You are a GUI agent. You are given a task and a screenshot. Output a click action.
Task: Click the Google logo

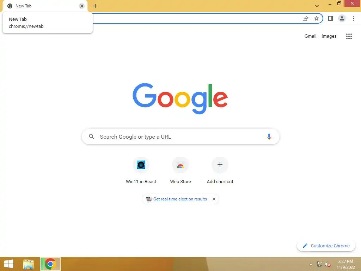click(x=180, y=98)
